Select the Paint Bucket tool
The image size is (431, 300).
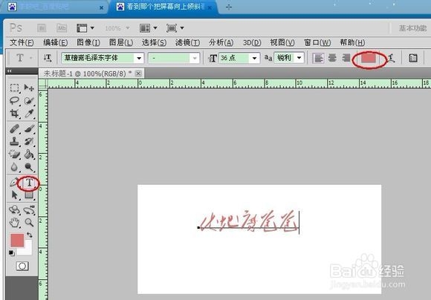click(29, 154)
